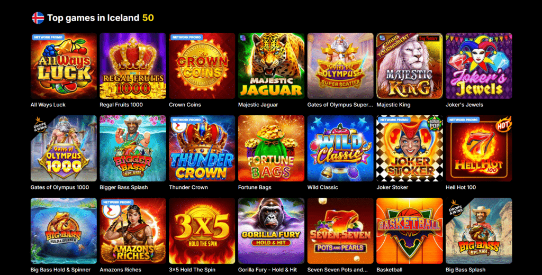
Task: Open the Basketball game tile
Action: pos(409,231)
